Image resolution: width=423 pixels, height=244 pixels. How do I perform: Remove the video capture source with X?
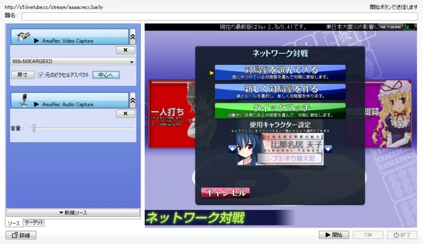[x=125, y=50]
